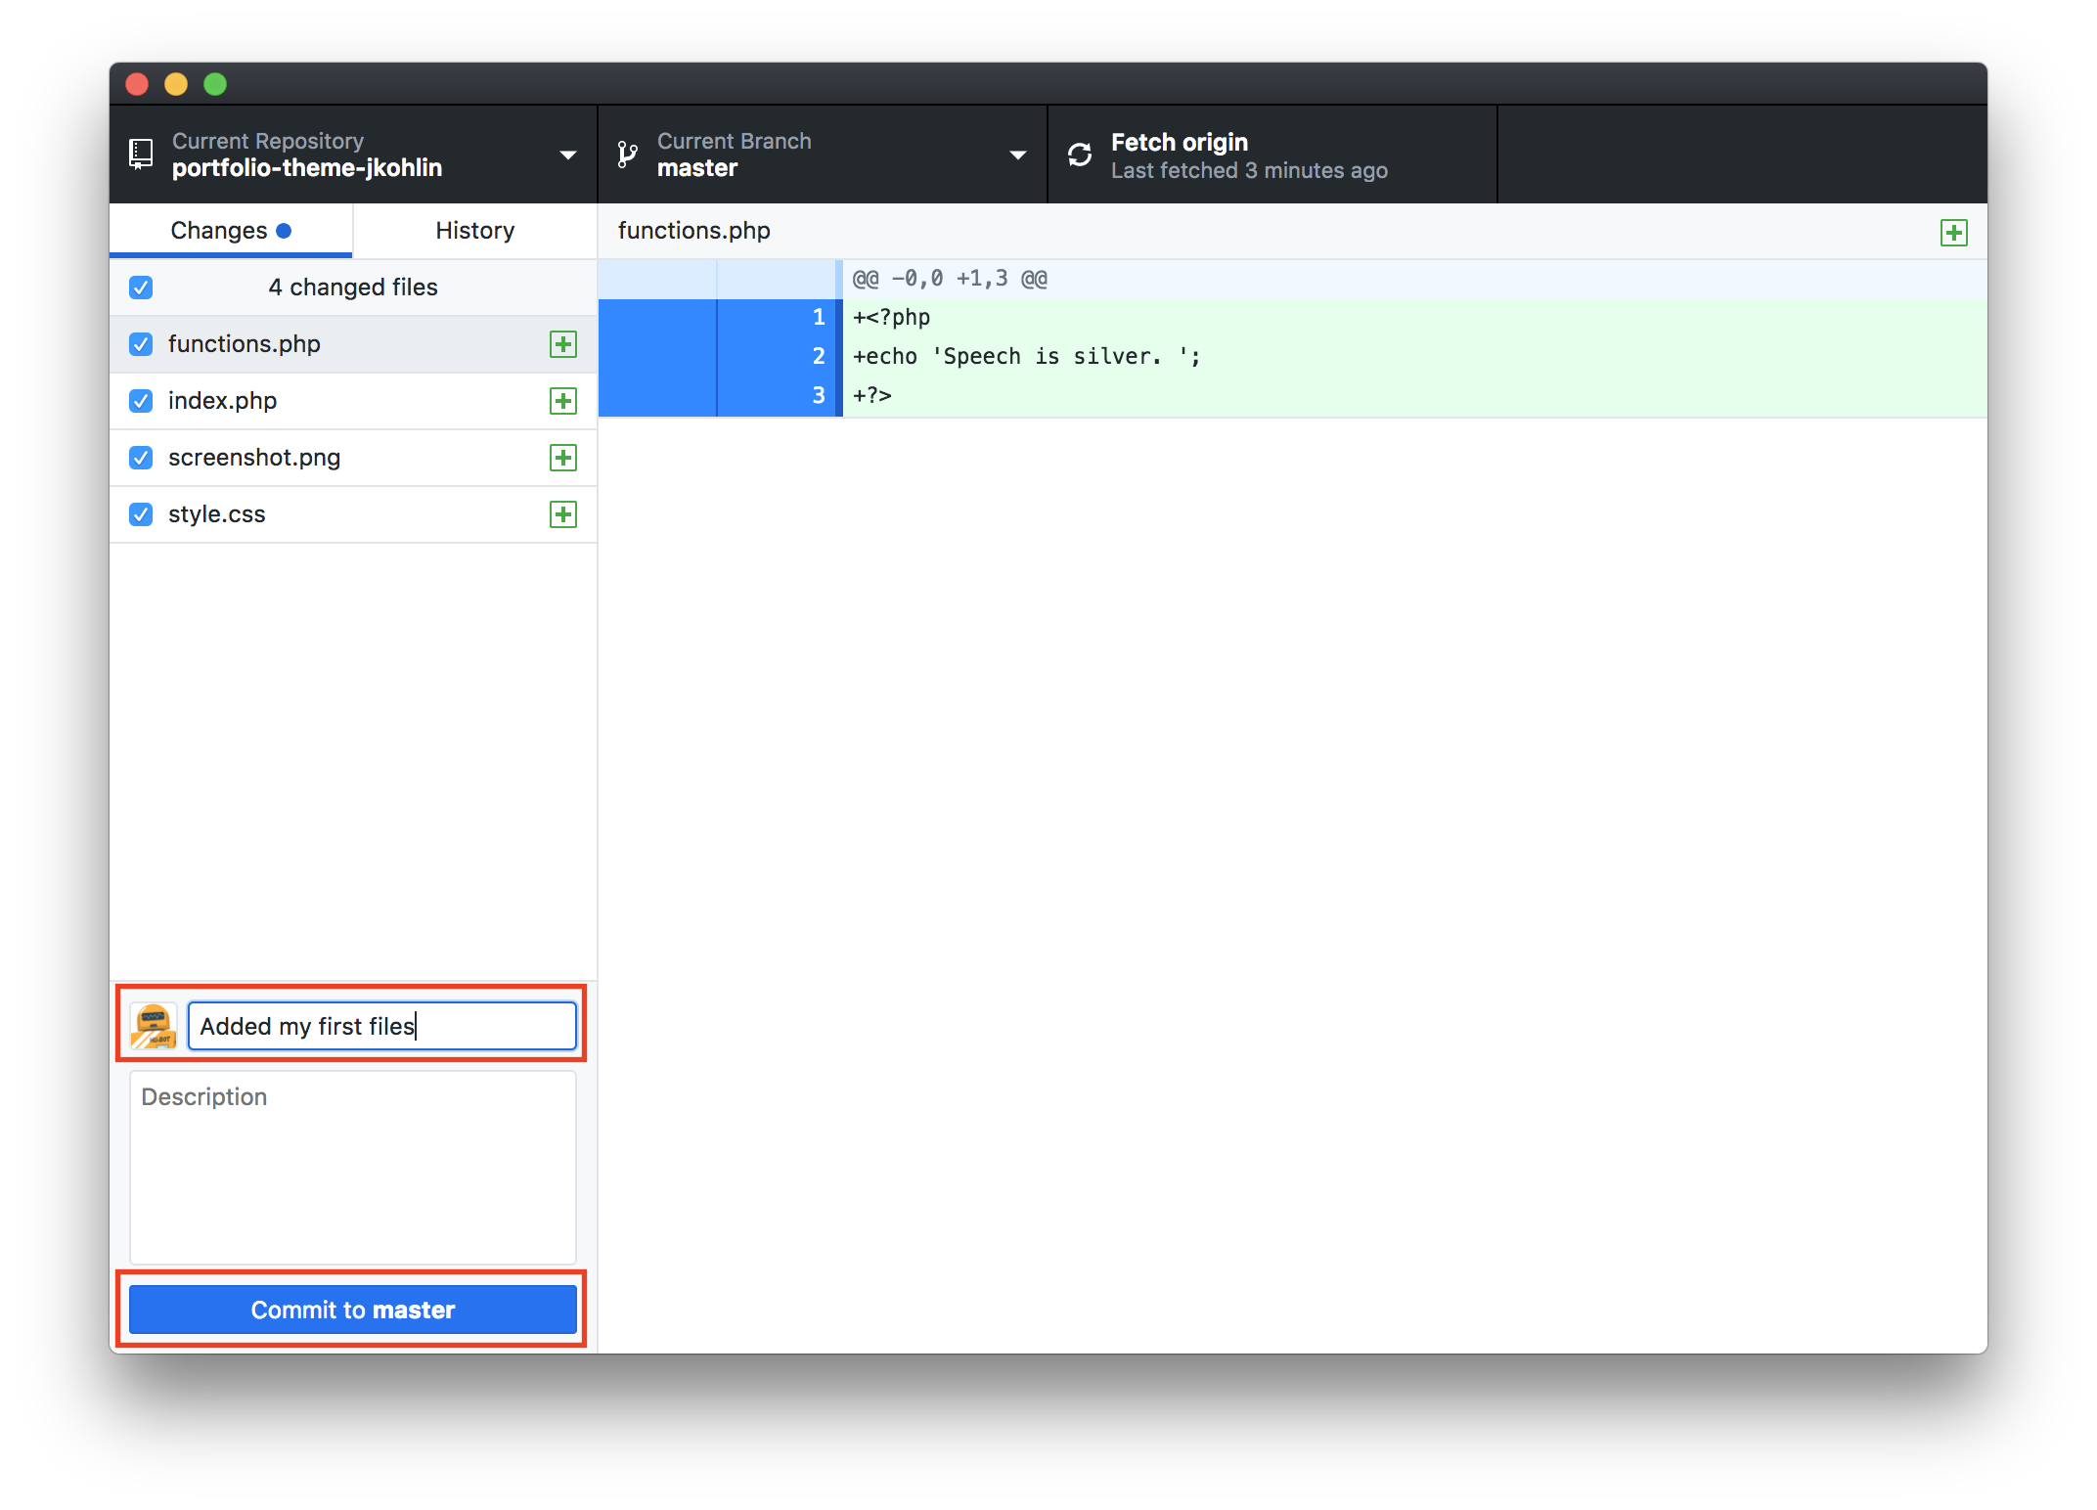Select the Changes tab
This screenshot has height=1510, width=2097.
(231, 231)
